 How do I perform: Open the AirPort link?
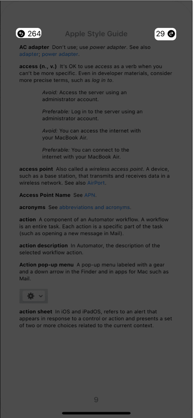[x=96, y=183]
